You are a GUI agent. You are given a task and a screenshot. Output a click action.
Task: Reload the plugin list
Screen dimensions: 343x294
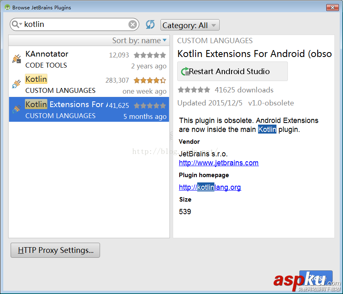[x=150, y=24]
